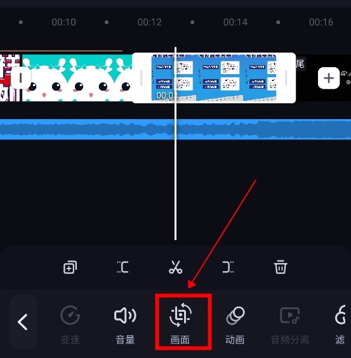
Task: Click the 00:14 mark on the ruler
Action: (x=235, y=22)
